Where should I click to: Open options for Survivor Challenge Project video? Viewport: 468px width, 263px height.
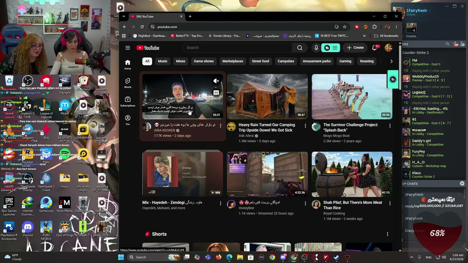[x=390, y=126]
